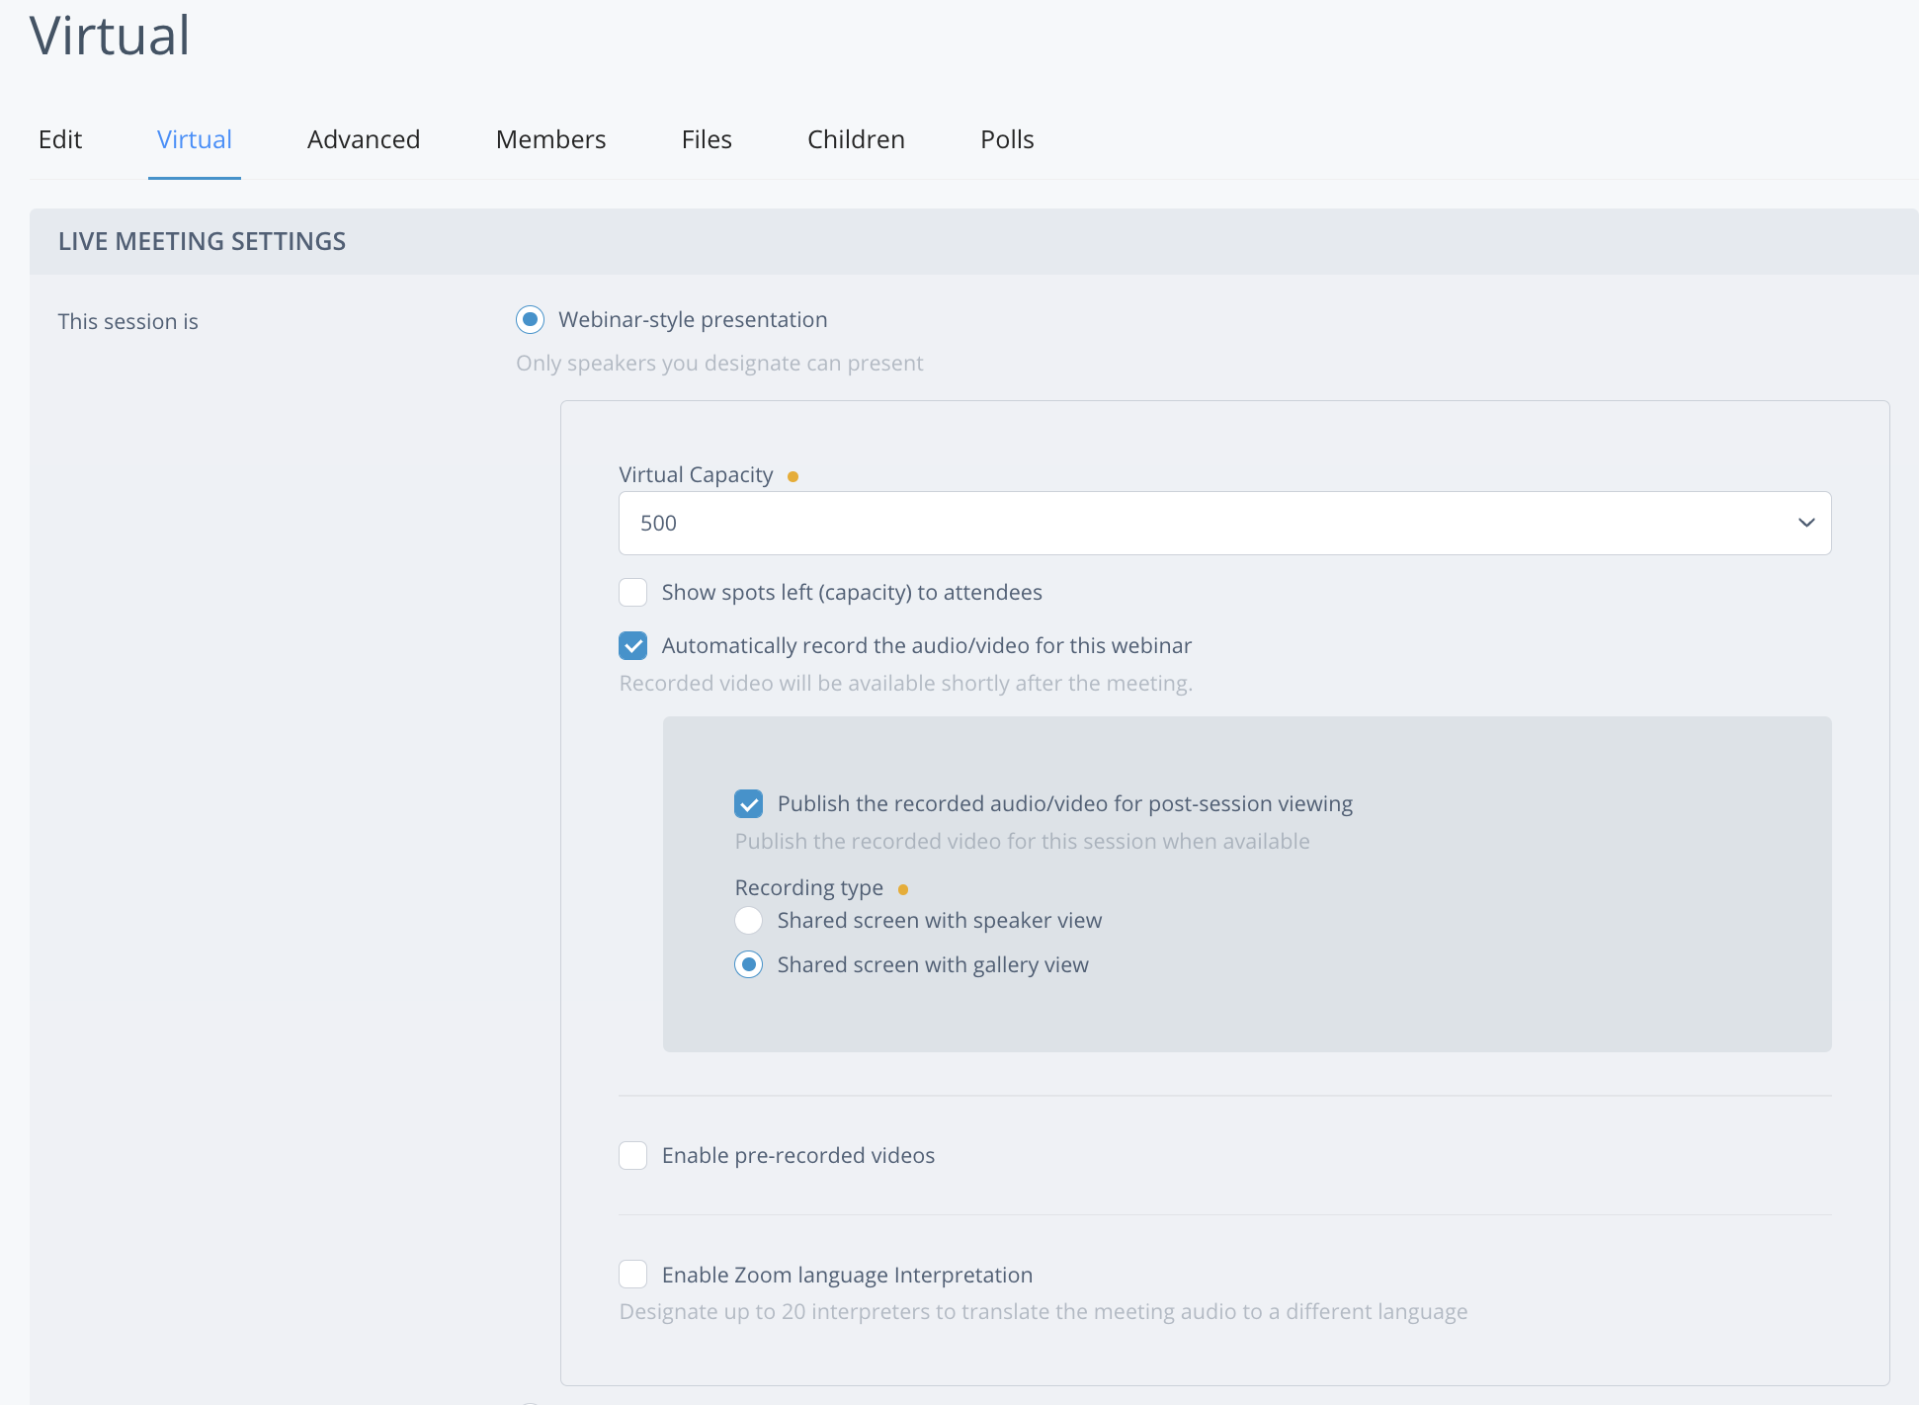Click 'Recorded video will be available shortly' hint
The image size is (1919, 1405).
click(x=906, y=683)
